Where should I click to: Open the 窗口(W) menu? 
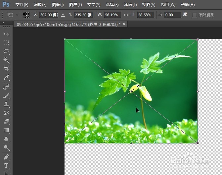tap(168, 5)
